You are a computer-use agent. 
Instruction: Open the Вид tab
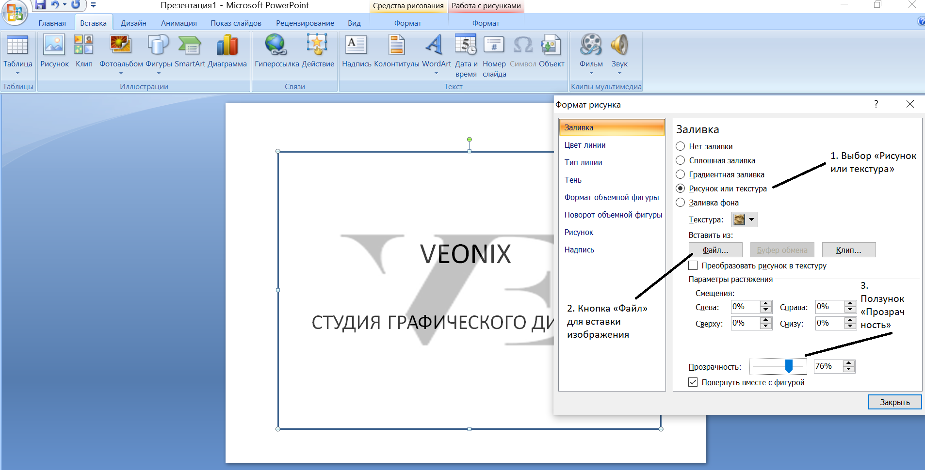pos(354,23)
